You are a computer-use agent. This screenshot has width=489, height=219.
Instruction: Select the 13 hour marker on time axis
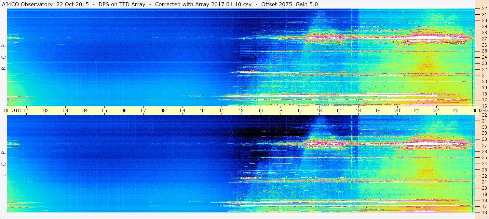[x=261, y=110]
